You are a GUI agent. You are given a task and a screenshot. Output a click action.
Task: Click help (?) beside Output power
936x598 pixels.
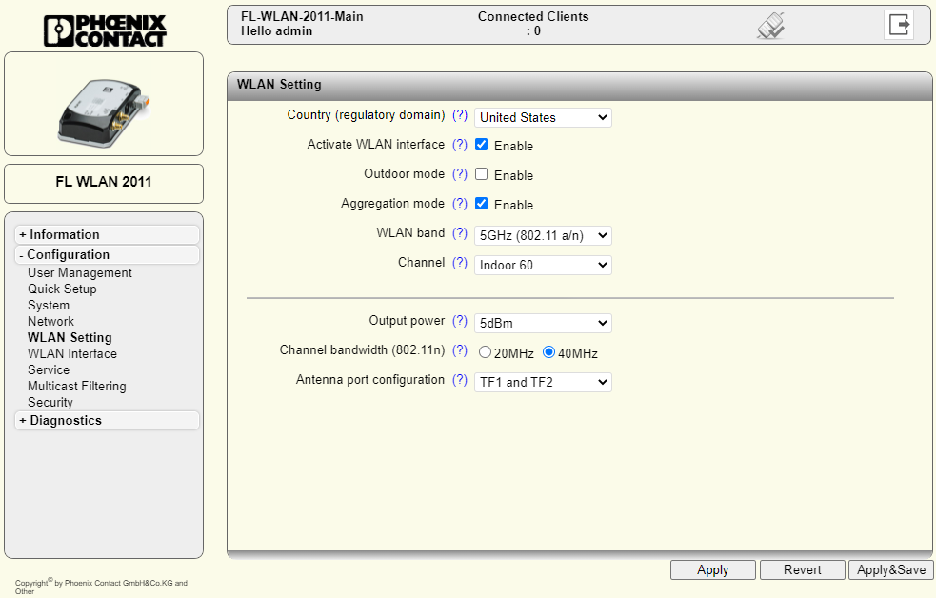460,321
